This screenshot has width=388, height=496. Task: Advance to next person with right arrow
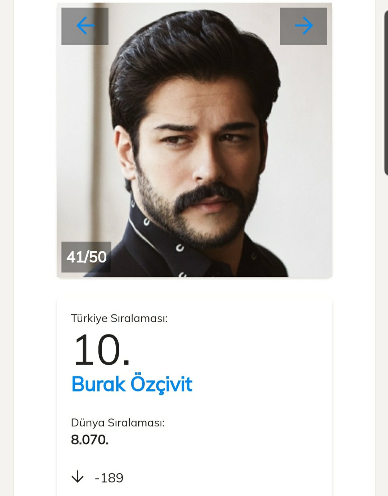click(x=304, y=26)
